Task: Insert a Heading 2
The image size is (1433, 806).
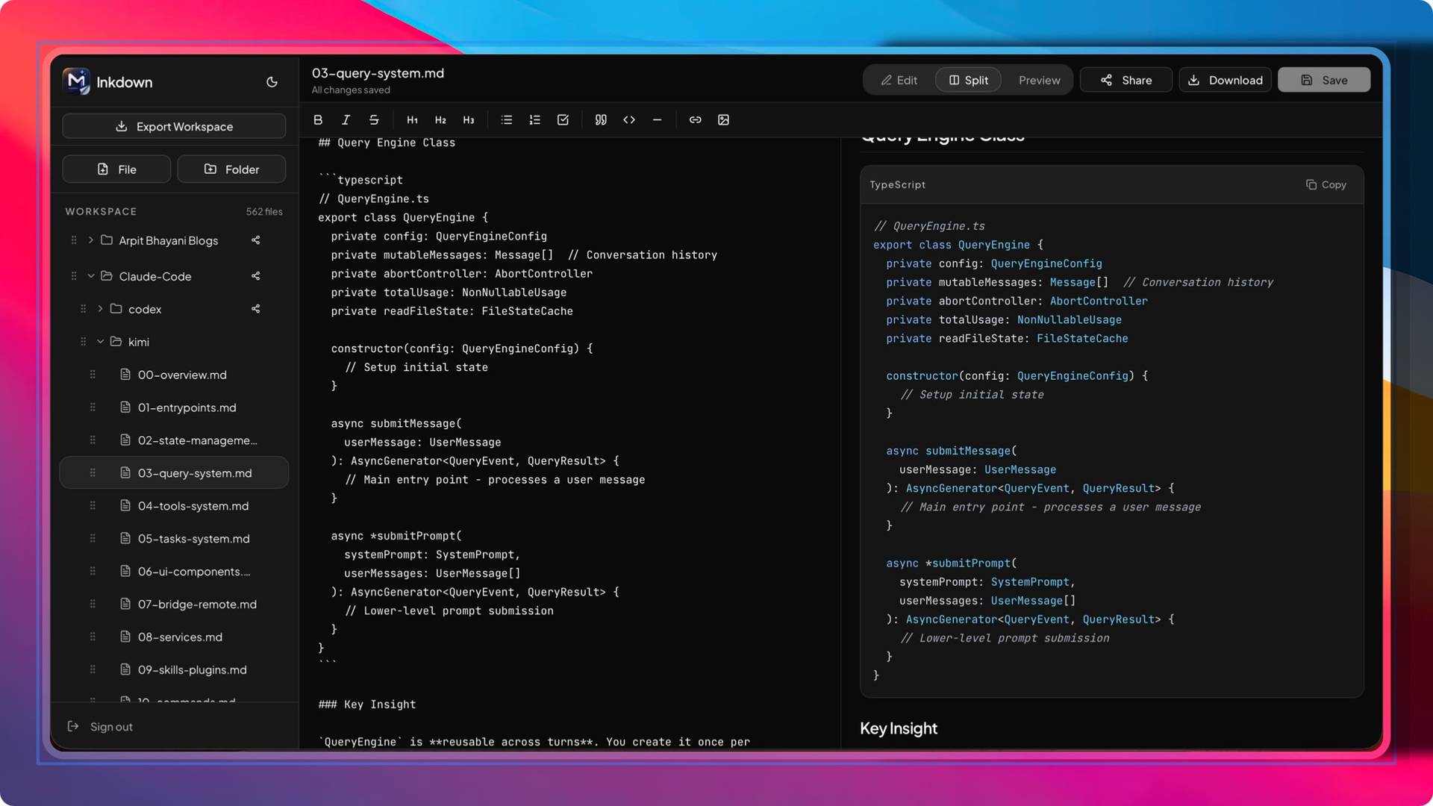Action: pos(440,119)
